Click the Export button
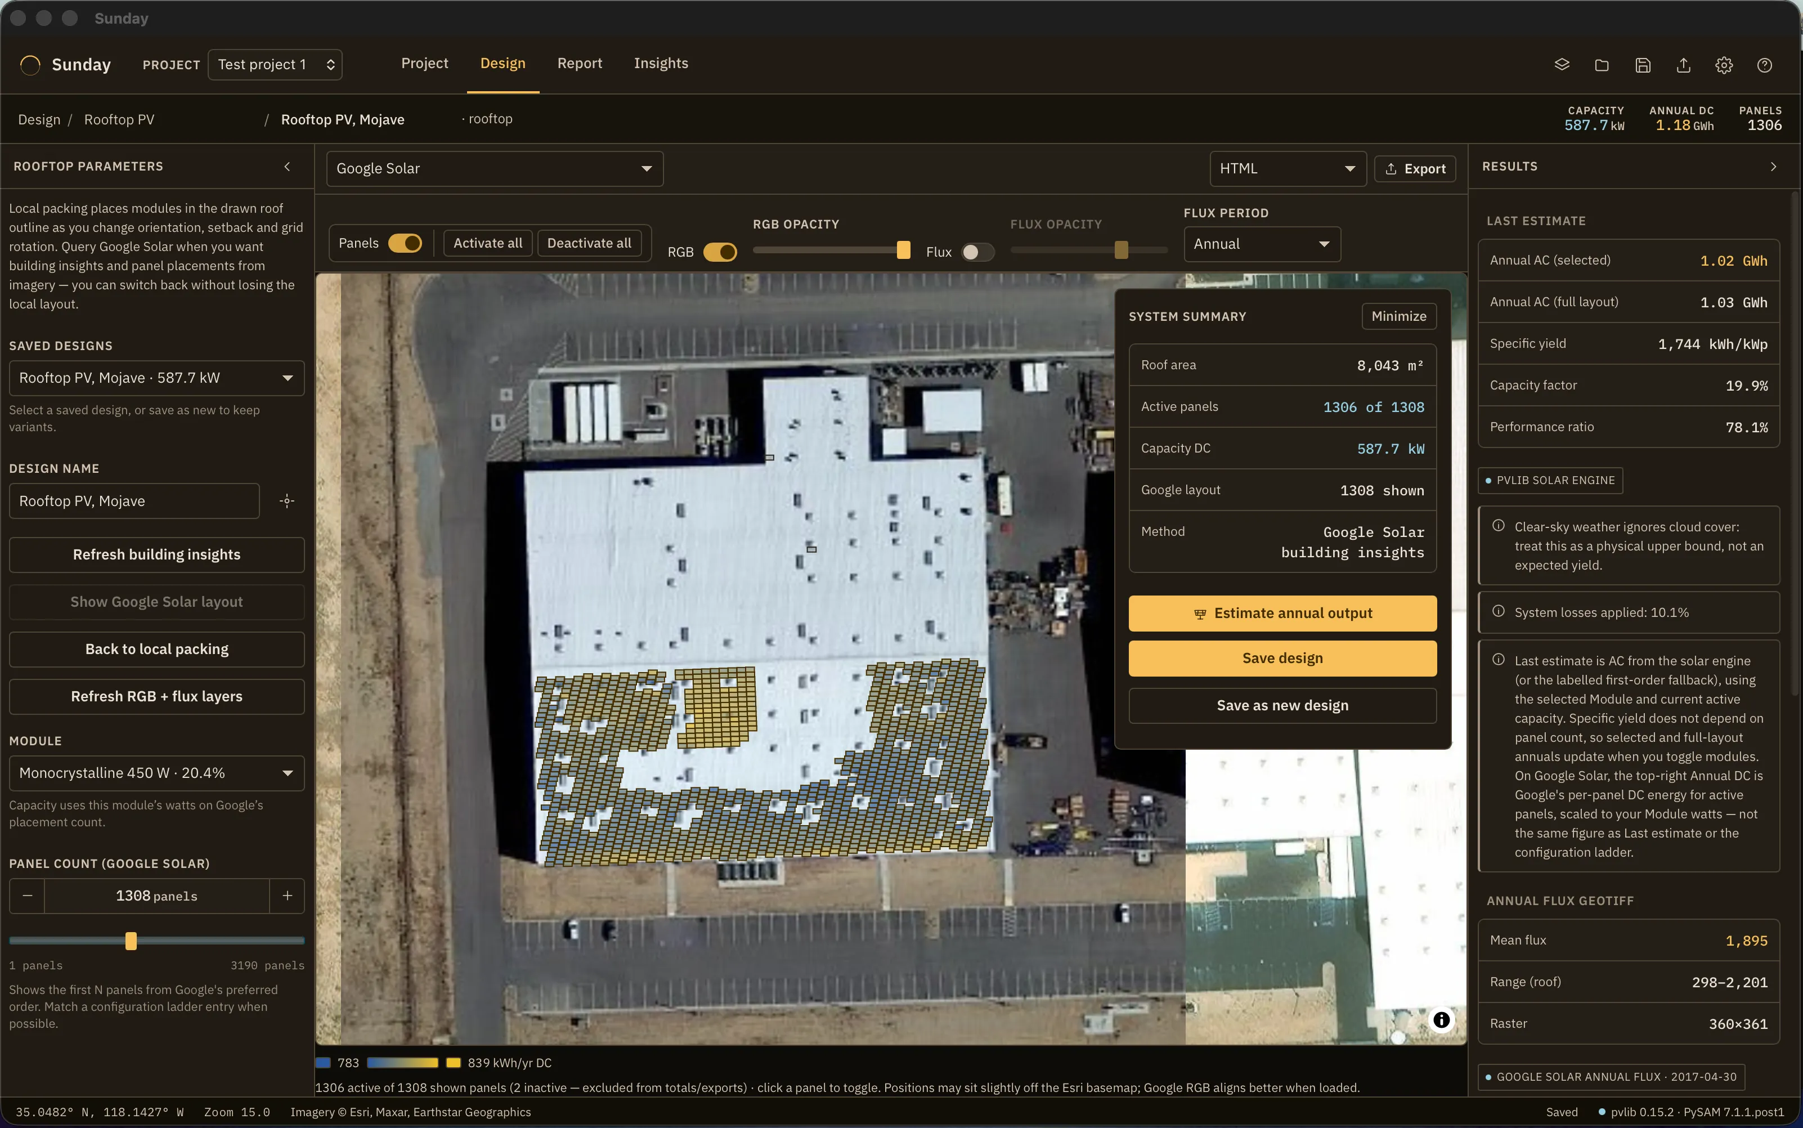 tap(1415, 169)
